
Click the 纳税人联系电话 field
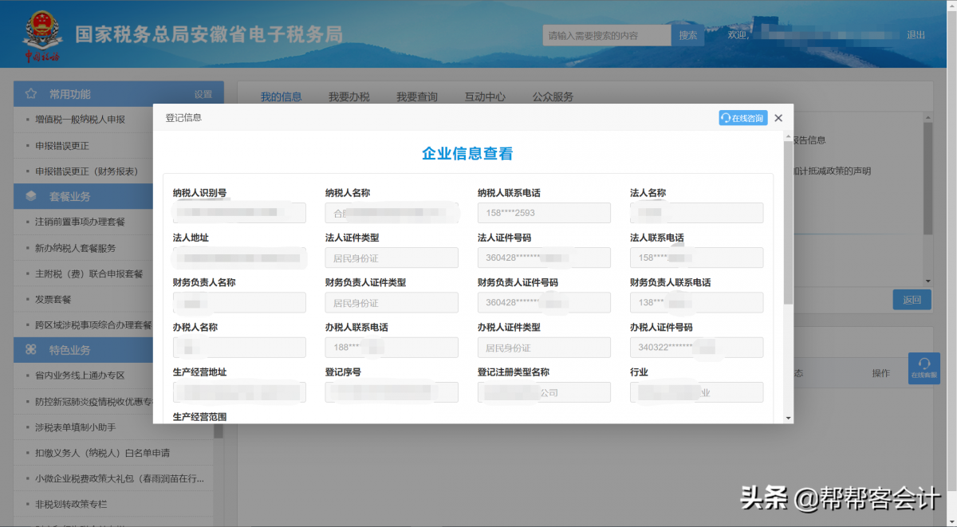[544, 213]
